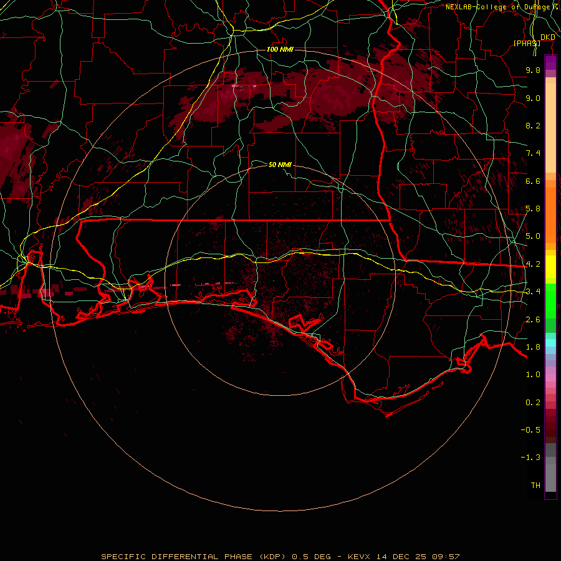
Task: Click the 9.0 scale value
Action: pyautogui.click(x=533, y=98)
